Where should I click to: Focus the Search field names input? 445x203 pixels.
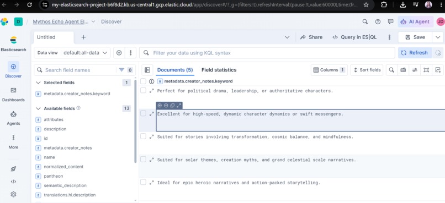(x=75, y=70)
